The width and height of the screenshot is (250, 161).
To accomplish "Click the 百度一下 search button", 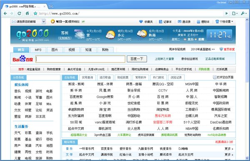I will 137,59.
